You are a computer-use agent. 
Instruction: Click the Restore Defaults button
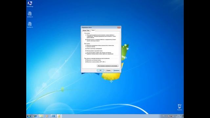click(x=108, y=66)
